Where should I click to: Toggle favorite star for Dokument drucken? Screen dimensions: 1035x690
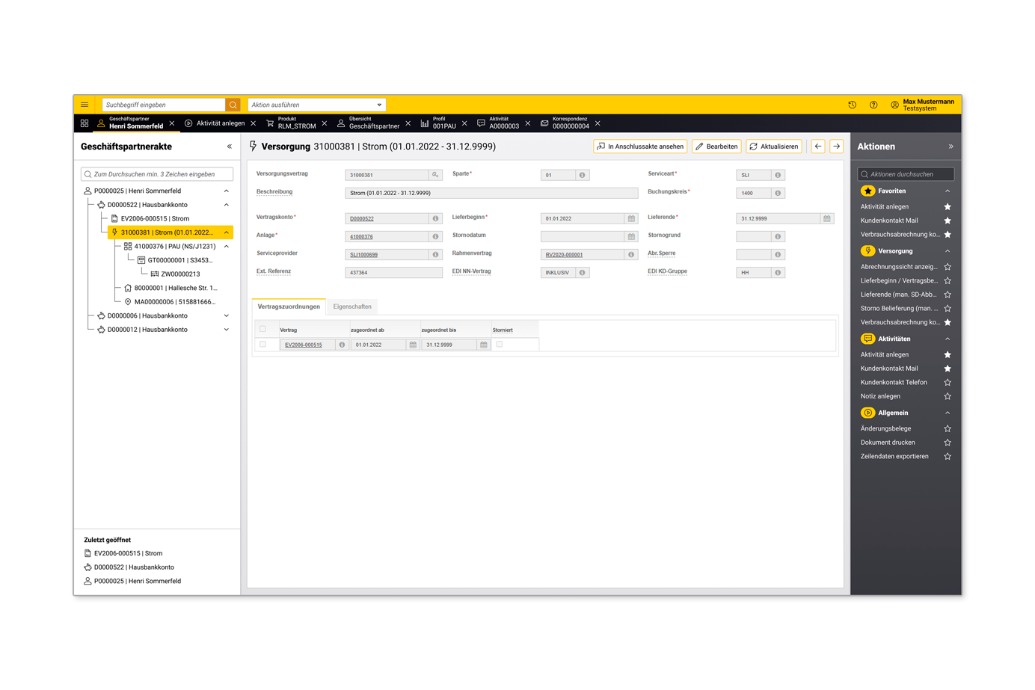pyautogui.click(x=948, y=443)
